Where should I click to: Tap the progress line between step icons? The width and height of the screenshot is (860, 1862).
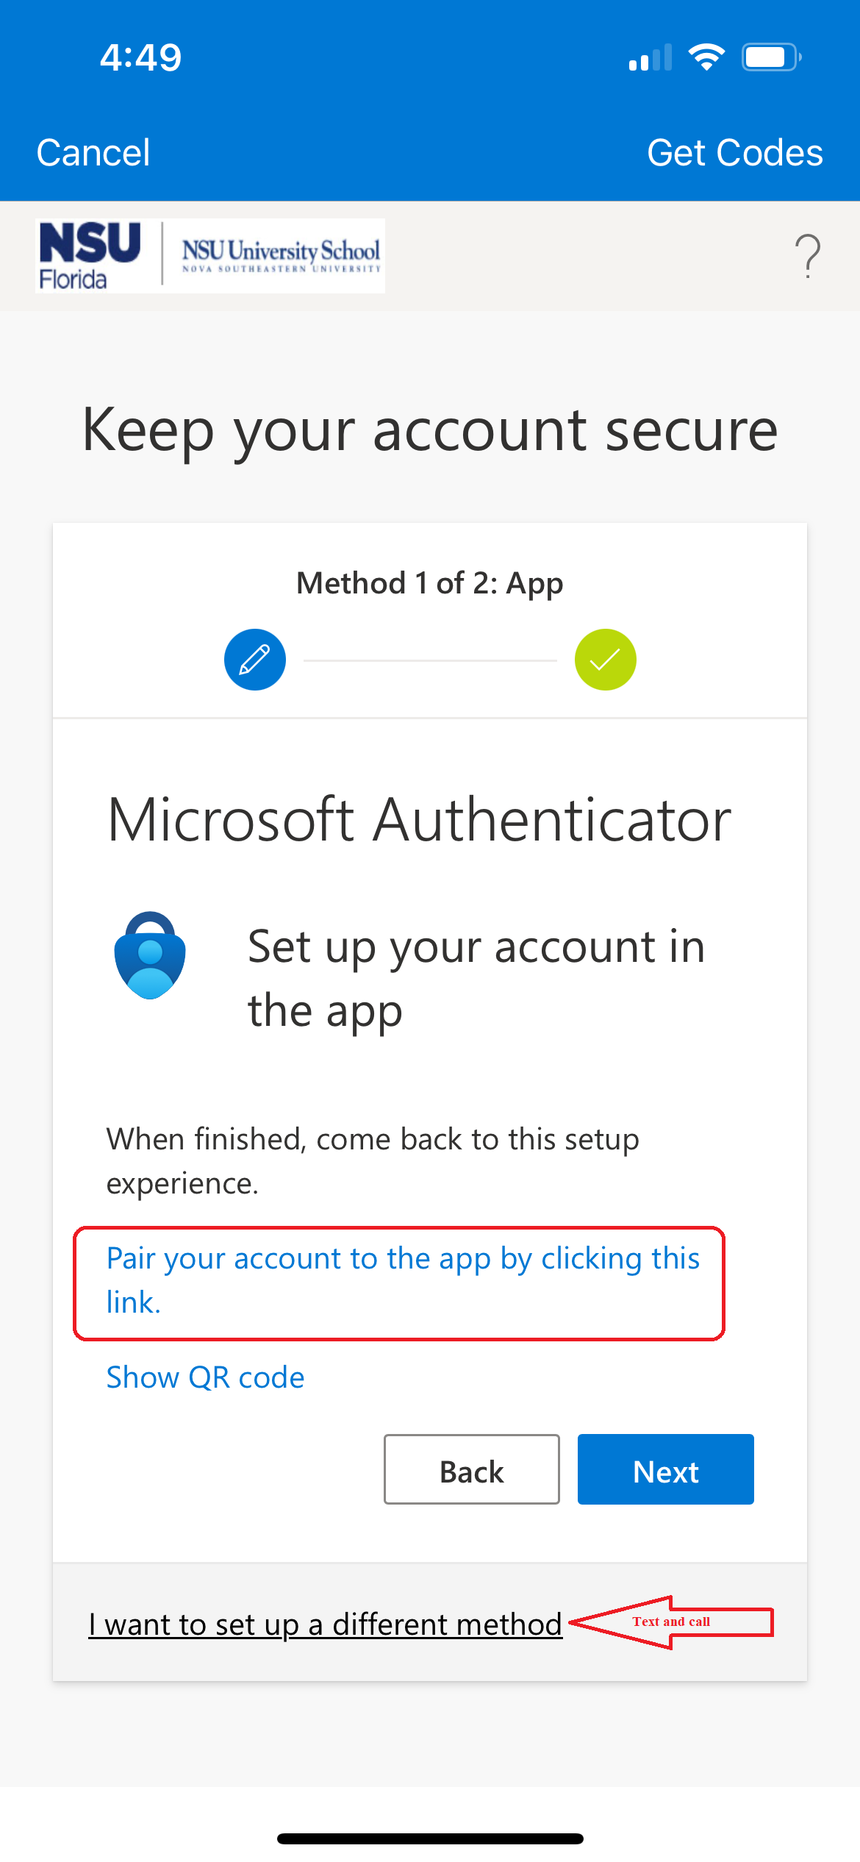430,660
